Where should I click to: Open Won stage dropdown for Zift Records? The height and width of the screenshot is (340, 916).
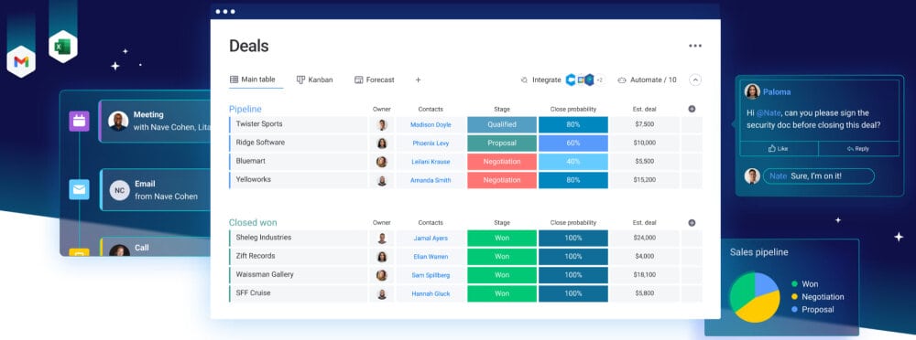click(502, 257)
